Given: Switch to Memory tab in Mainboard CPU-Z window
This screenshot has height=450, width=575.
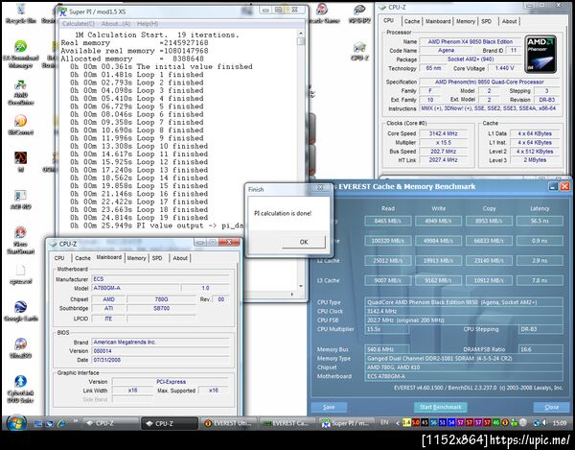Looking at the screenshot, I should [136, 258].
